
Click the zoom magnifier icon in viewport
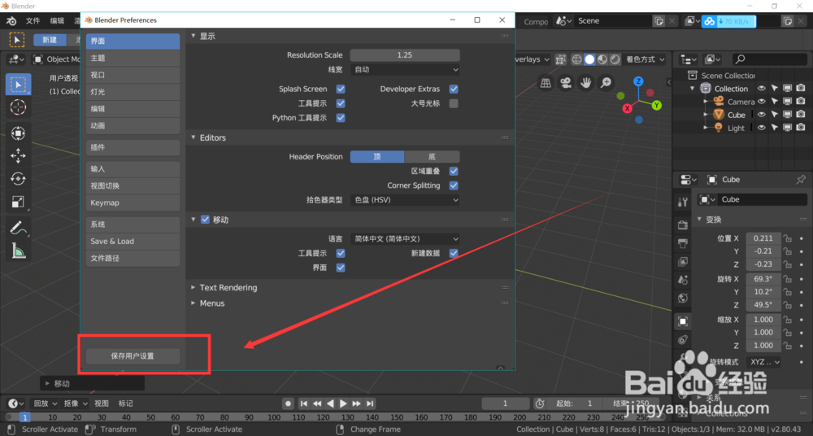click(x=605, y=82)
